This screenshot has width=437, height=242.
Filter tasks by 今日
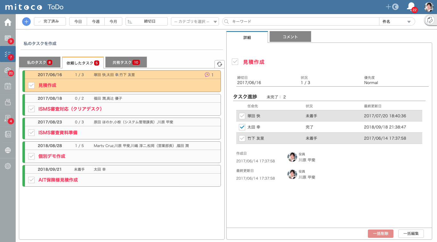(78, 21)
